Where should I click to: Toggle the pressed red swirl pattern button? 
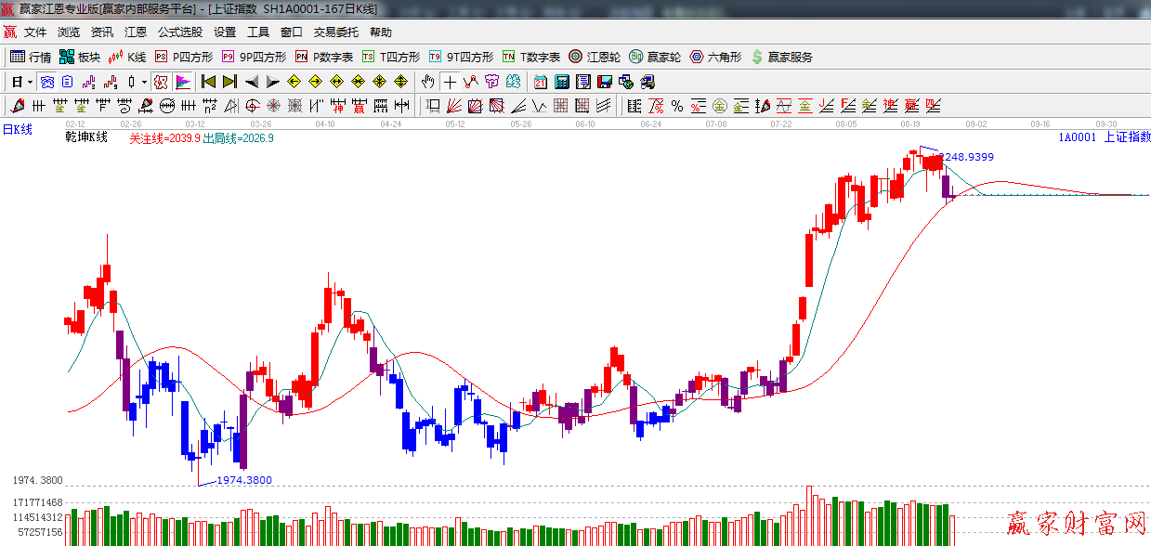pyautogui.click(x=161, y=82)
